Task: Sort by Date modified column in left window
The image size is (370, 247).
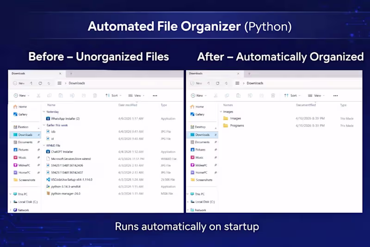Action: [128, 105]
